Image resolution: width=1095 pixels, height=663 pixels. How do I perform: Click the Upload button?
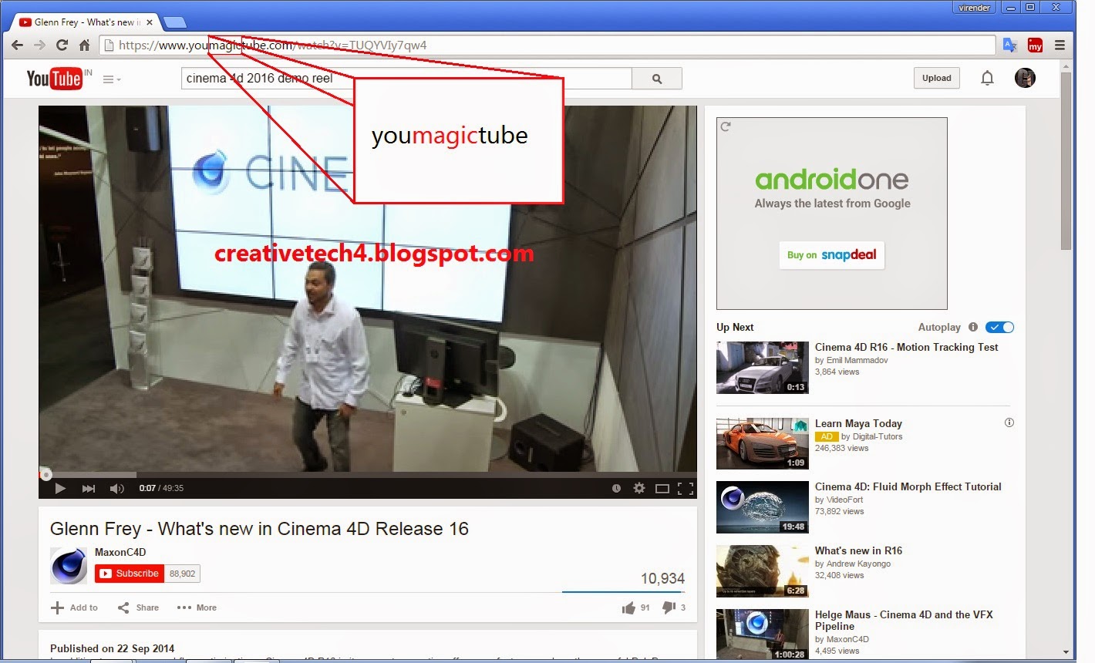point(937,78)
